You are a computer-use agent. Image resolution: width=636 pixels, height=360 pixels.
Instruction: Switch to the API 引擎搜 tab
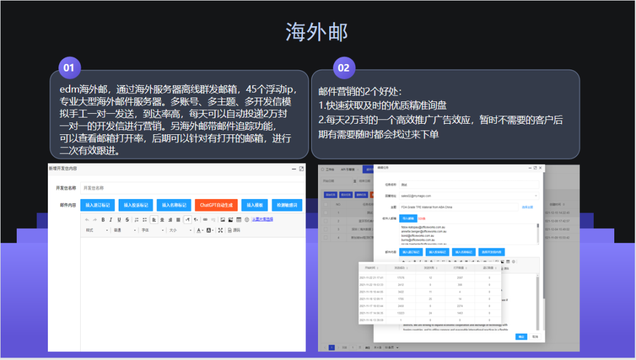tap(348, 168)
